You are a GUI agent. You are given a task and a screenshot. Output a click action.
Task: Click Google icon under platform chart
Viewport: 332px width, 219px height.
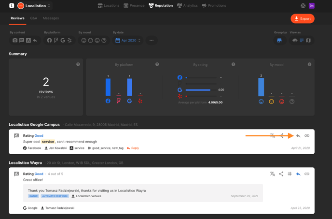[129, 101]
